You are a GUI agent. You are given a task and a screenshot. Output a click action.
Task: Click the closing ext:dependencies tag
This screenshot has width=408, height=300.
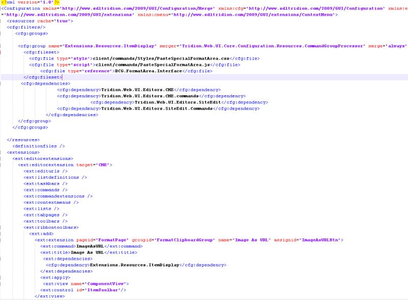tap(66, 271)
